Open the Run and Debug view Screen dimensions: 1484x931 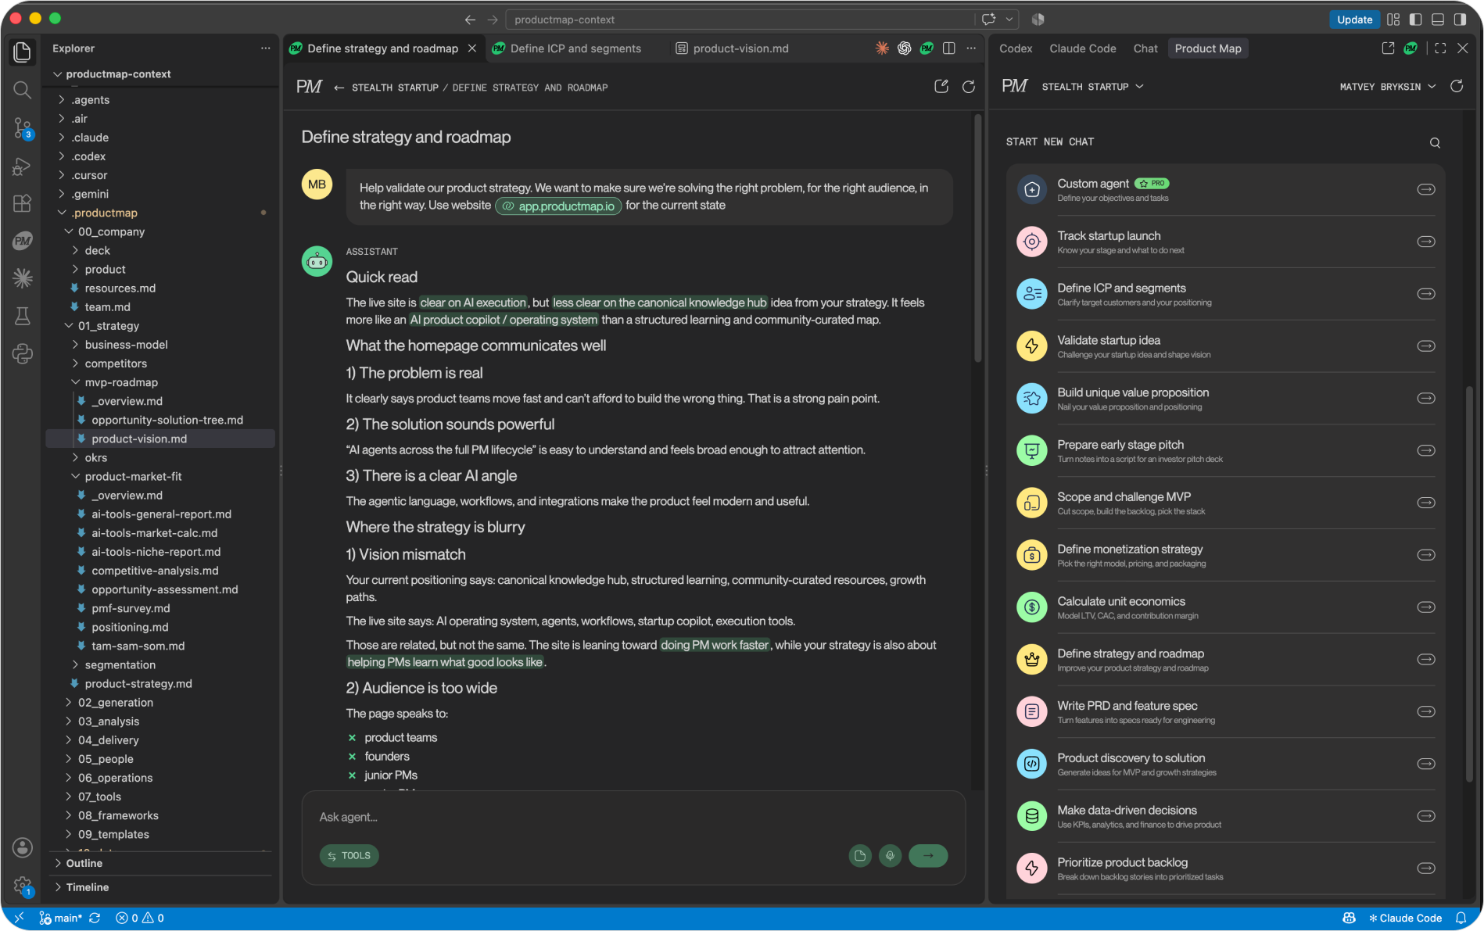coord(22,166)
